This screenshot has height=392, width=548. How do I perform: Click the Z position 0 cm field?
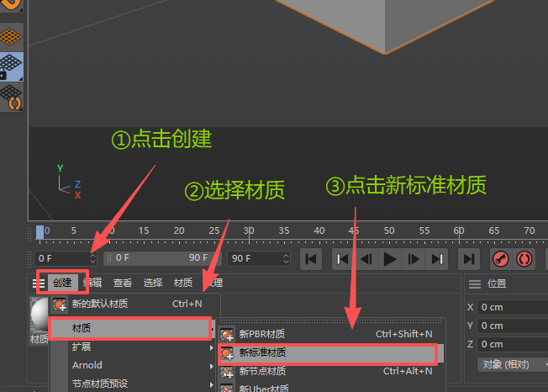click(x=513, y=344)
